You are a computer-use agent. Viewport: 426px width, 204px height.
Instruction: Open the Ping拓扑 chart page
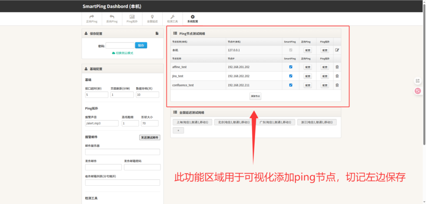pyautogui.click(x=132, y=19)
